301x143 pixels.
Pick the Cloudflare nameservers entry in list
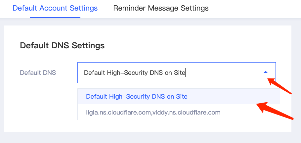pos(153,113)
